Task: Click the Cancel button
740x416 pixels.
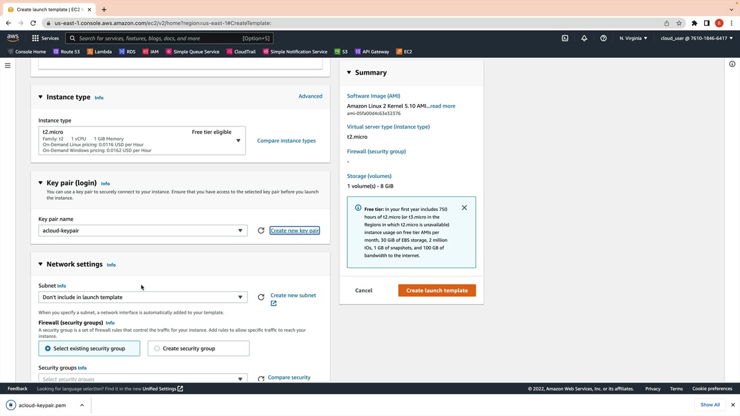Action: pos(364,291)
